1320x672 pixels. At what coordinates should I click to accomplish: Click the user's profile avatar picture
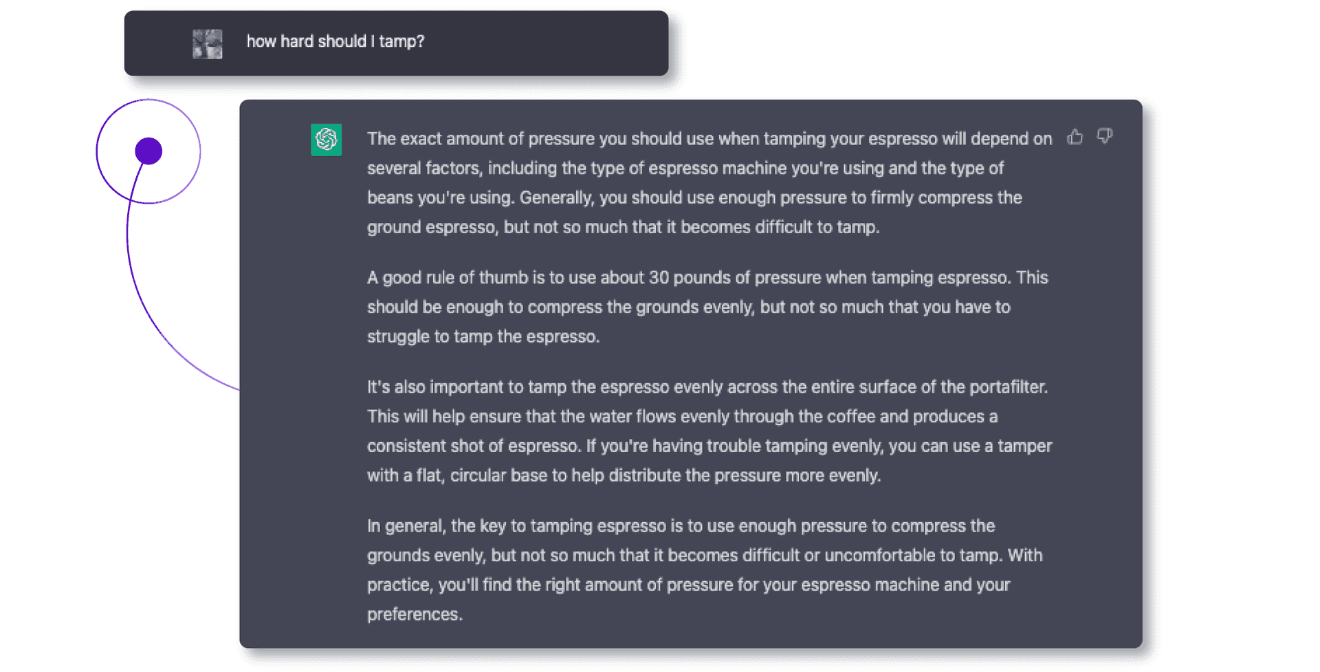(208, 44)
